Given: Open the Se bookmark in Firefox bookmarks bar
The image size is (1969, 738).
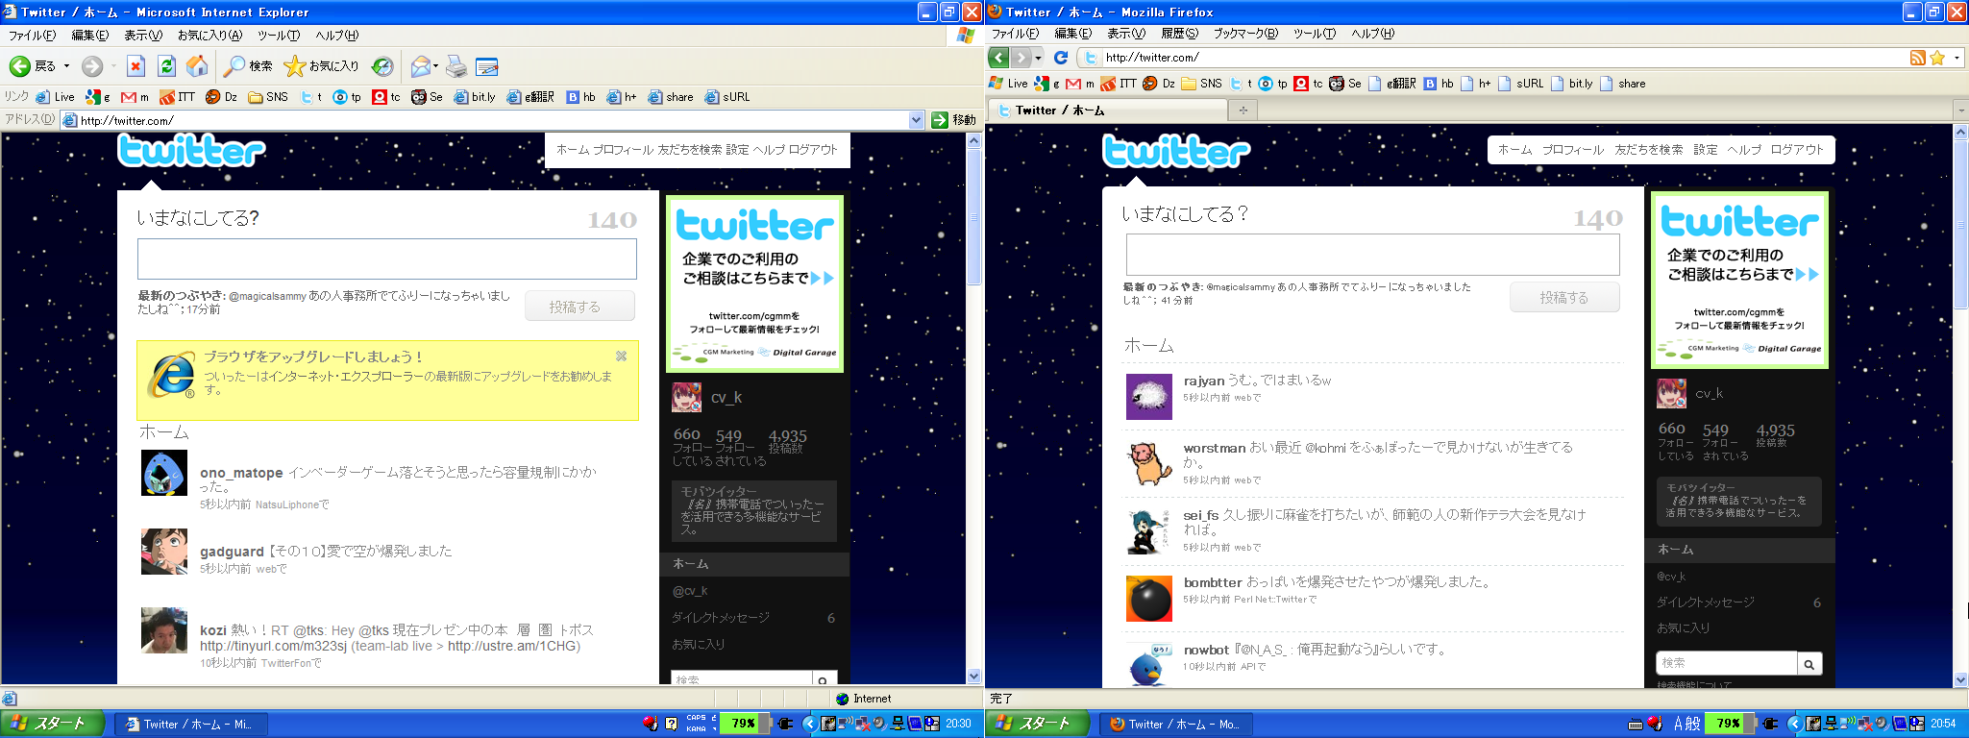Looking at the screenshot, I should (x=1345, y=84).
